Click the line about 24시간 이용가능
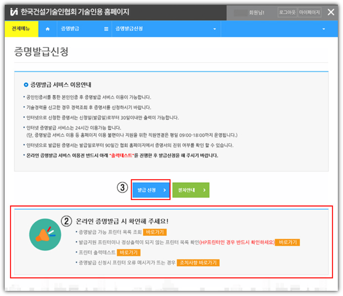The width and height of the screenshot is (343, 296). 73,128
